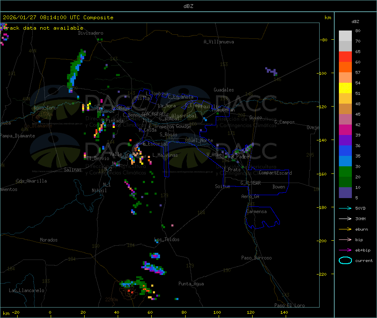377x318 pixels.
Task: Click the Guadales map label
Action: point(224,90)
